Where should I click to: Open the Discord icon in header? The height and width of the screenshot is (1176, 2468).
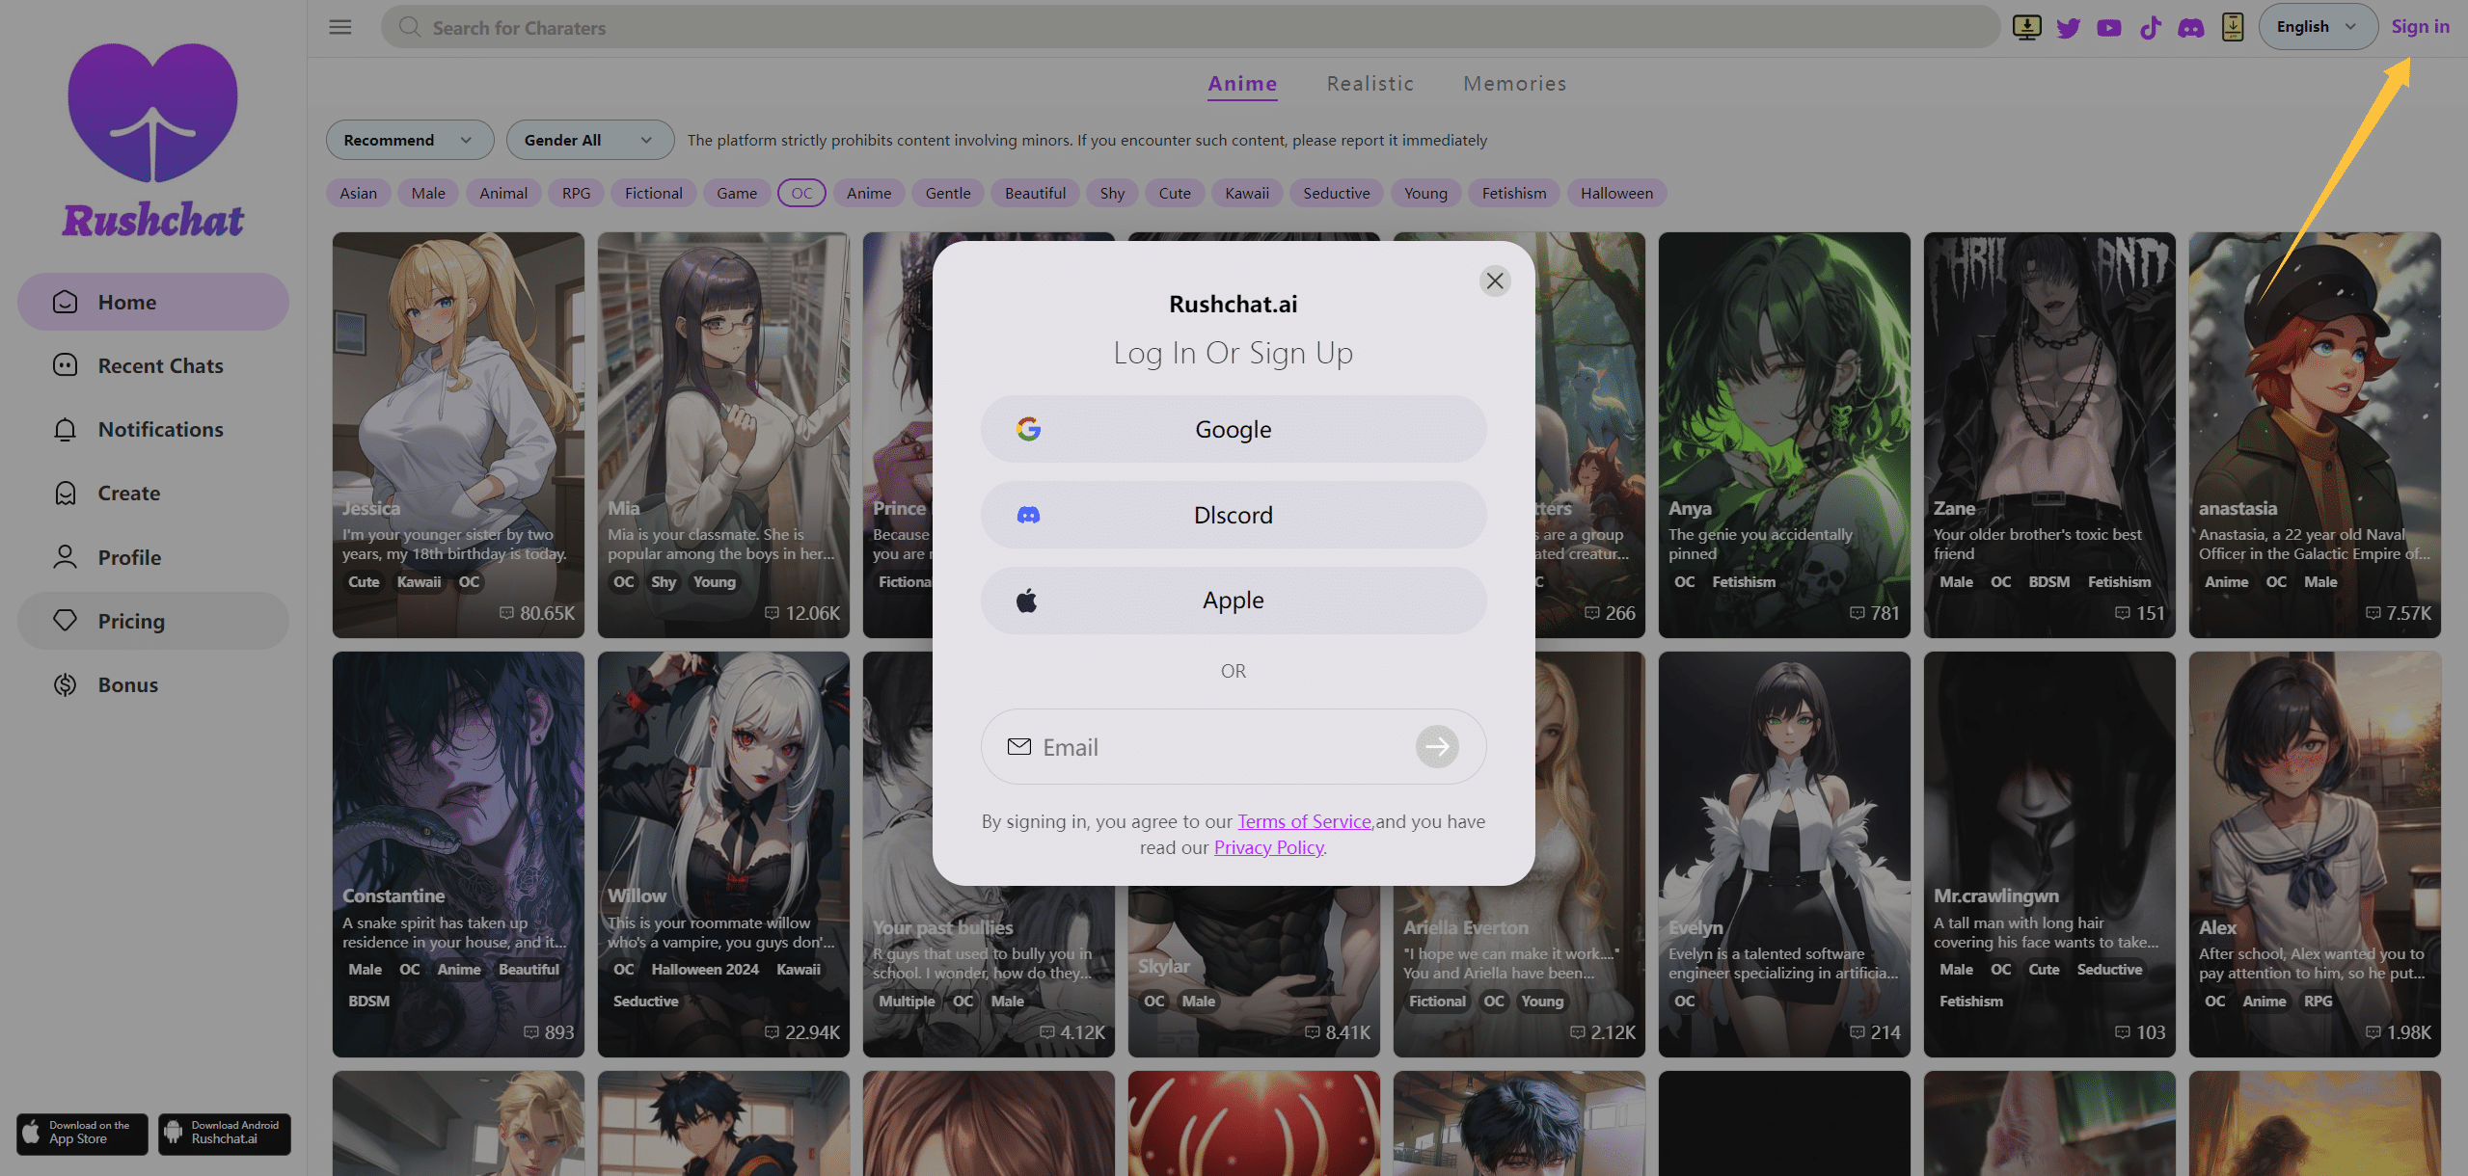coord(2191,27)
